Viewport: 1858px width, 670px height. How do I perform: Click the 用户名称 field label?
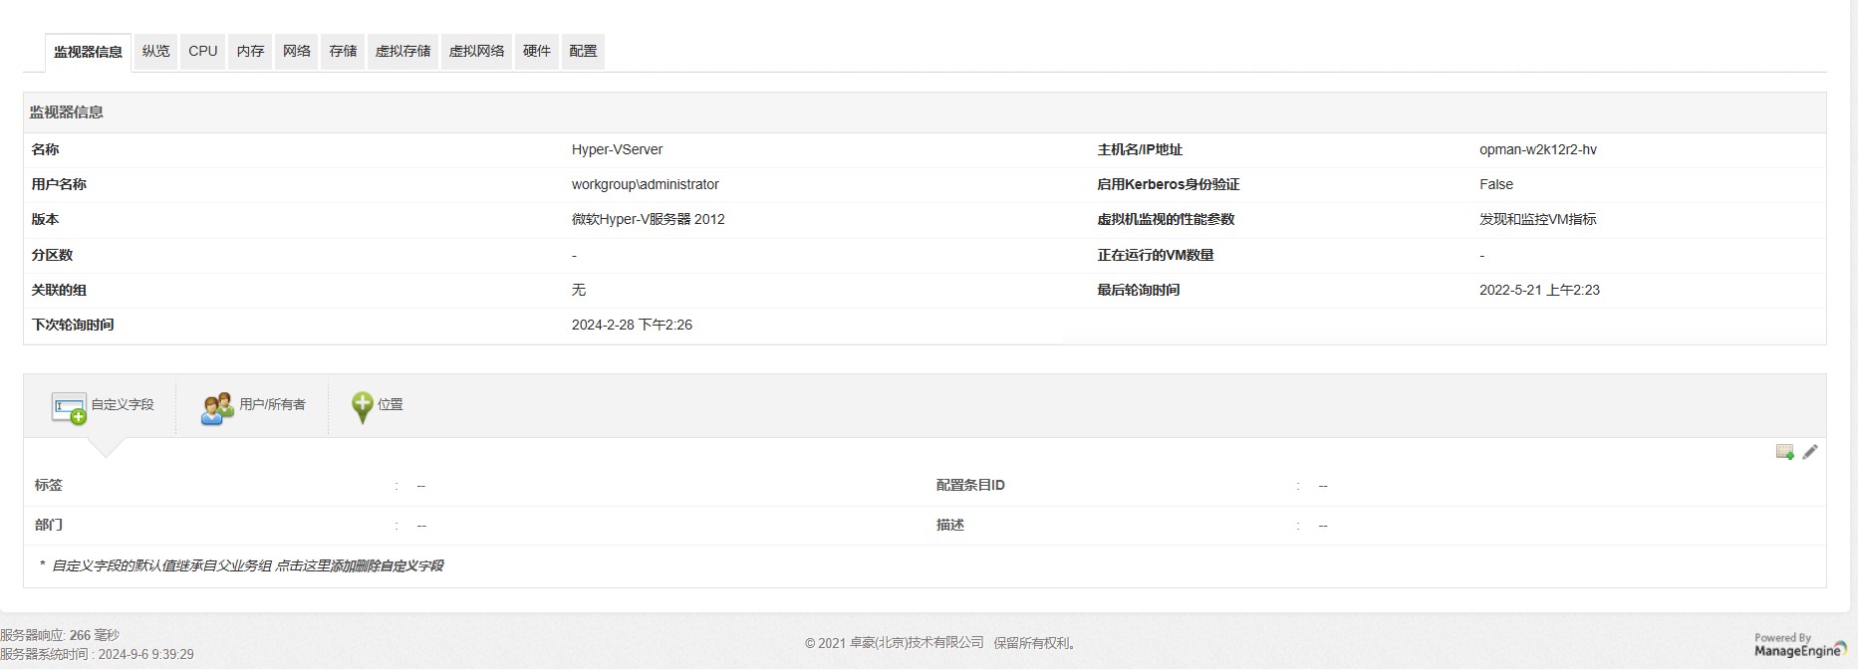click(x=59, y=184)
